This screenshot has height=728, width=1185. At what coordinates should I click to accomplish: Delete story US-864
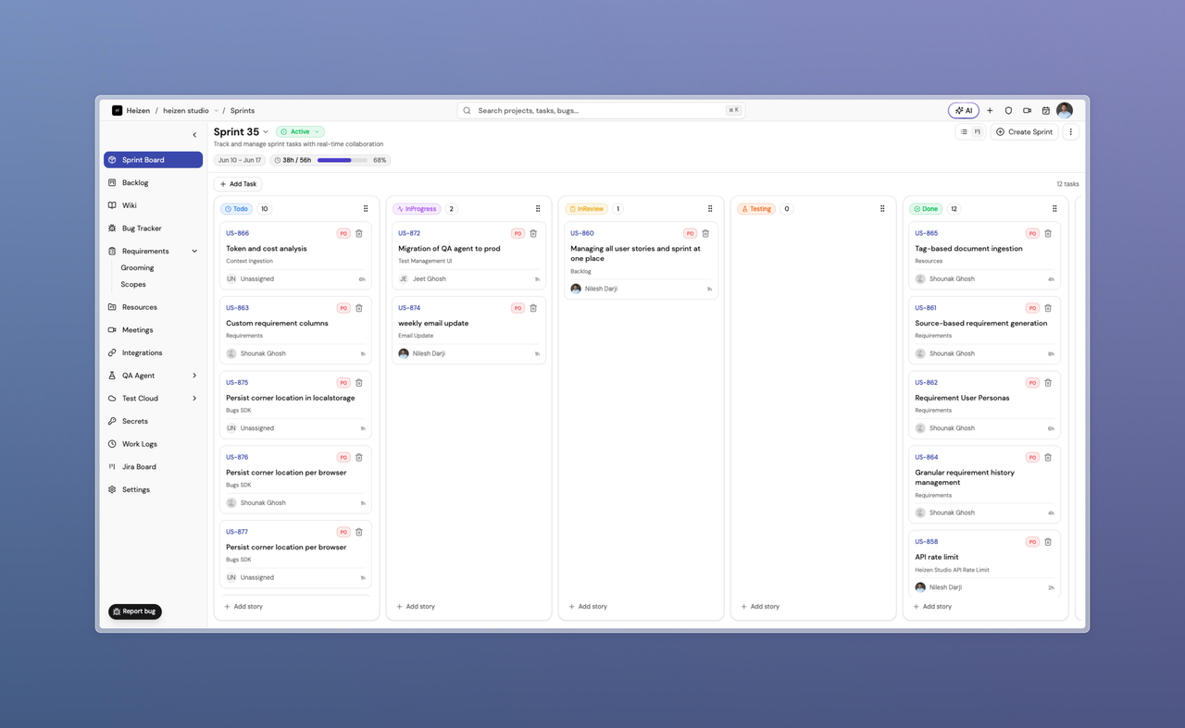(x=1048, y=457)
